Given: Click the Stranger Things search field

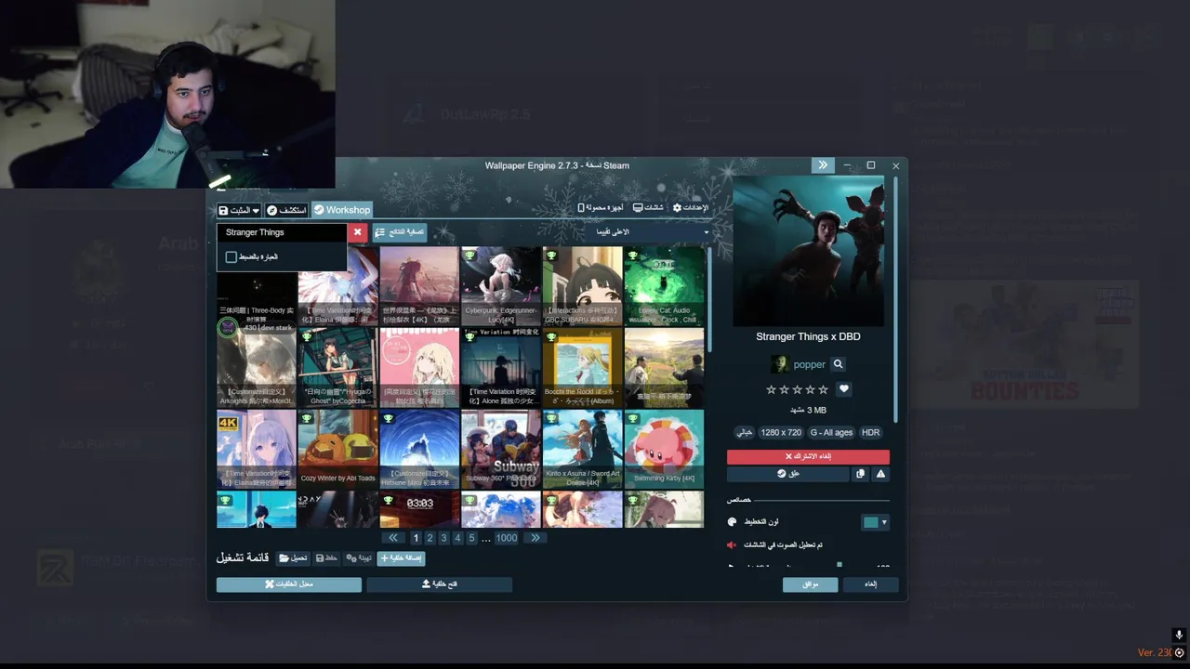Looking at the screenshot, I should tap(283, 232).
